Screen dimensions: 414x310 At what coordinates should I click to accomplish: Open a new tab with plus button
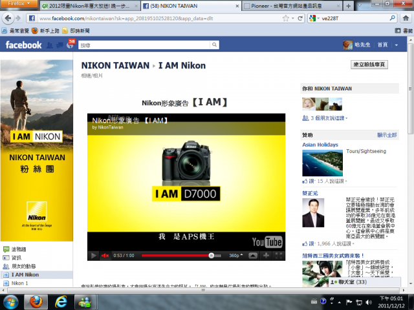pos(349,6)
